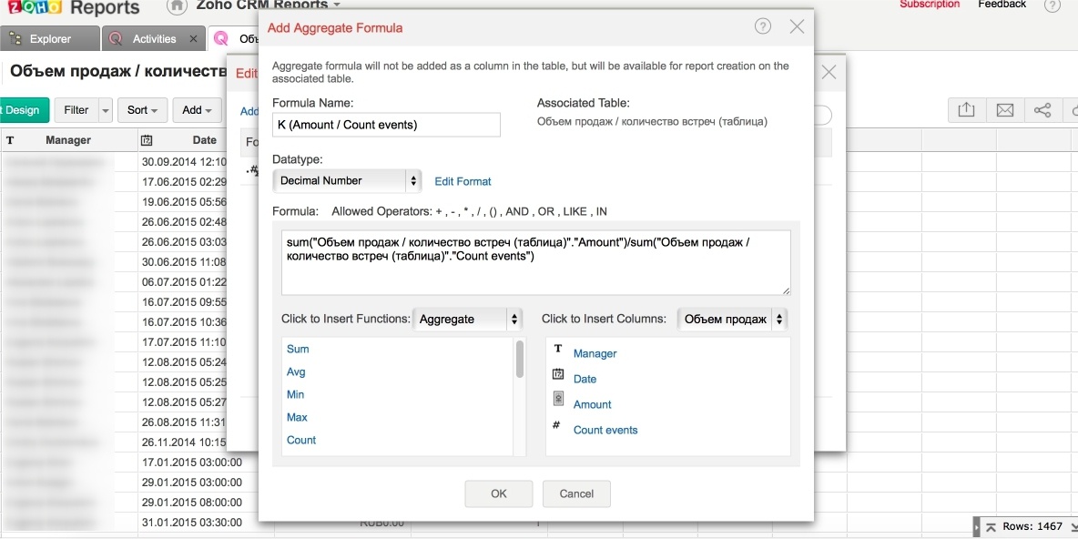Open the Datatype Decimal Number dropdown
The image size is (1078, 539).
tap(347, 180)
